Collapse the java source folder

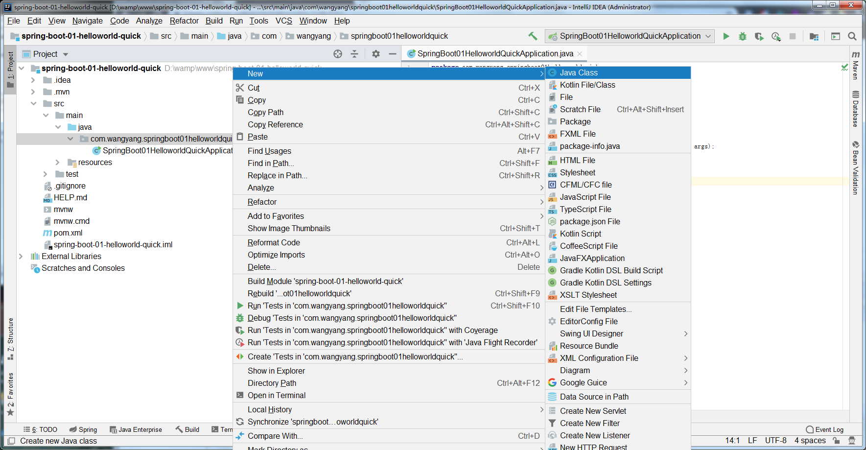click(58, 127)
